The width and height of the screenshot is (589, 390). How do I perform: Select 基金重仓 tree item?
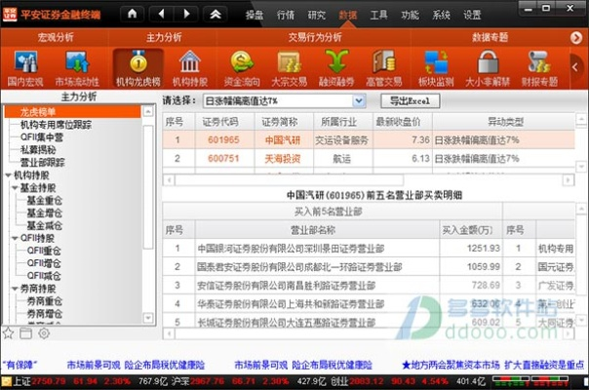click(x=44, y=200)
